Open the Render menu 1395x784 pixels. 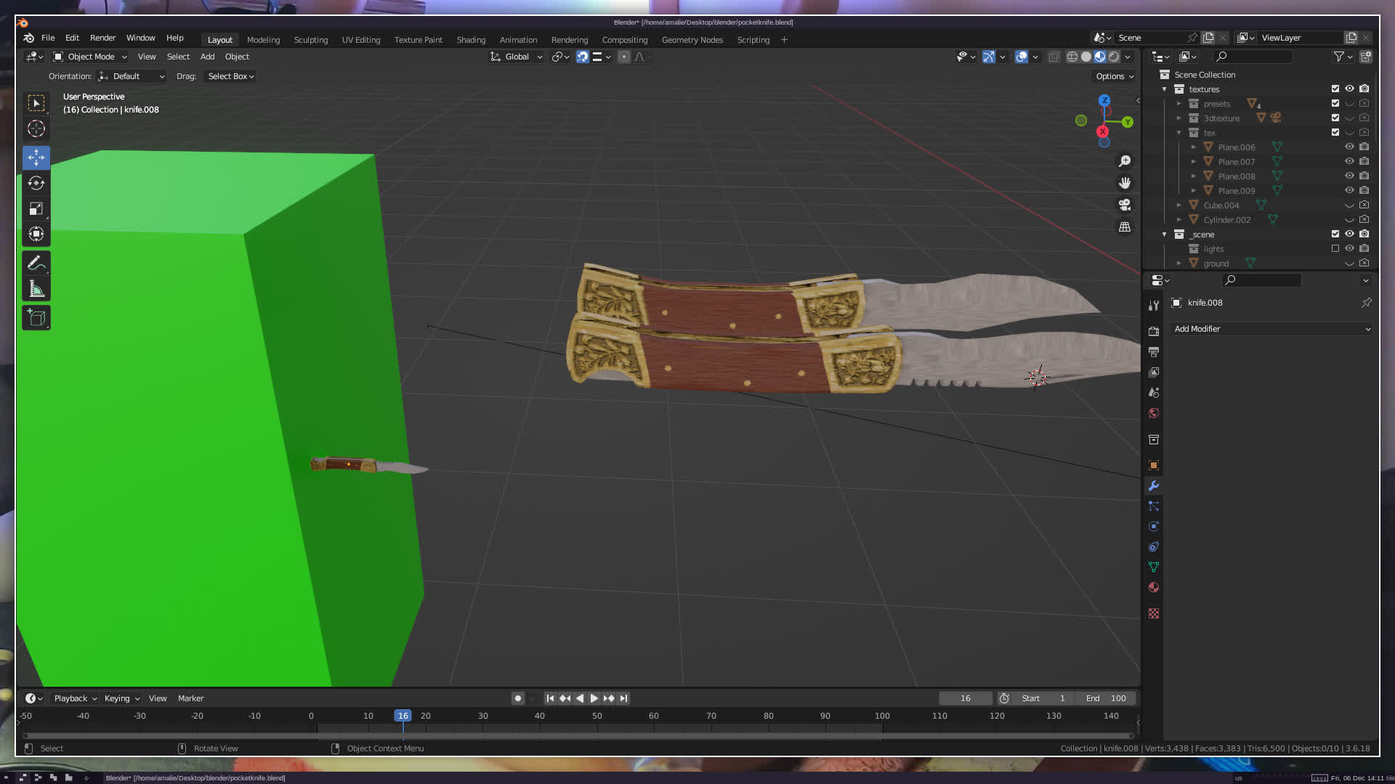coord(102,38)
